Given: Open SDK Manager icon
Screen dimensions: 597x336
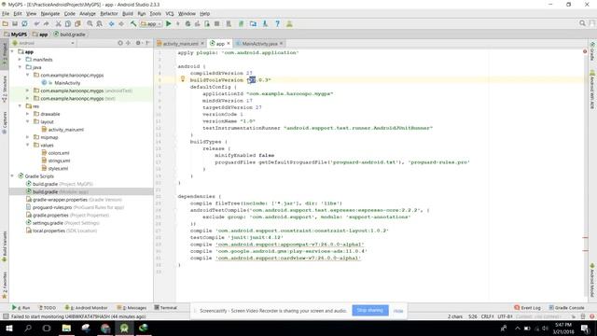Looking at the screenshot, I should pyautogui.click(x=265, y=23).
